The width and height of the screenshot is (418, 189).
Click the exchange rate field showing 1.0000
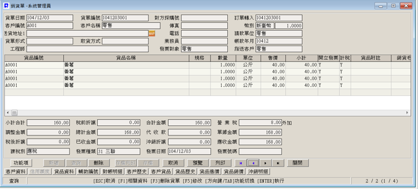289,26
